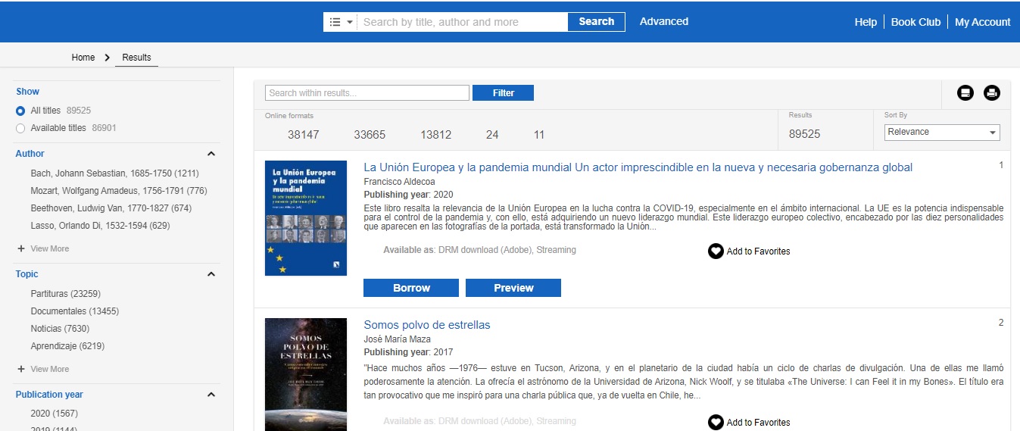Filter by Partituras topic
This screenshot has height=431, width=1020.
[x=66, y=294]
